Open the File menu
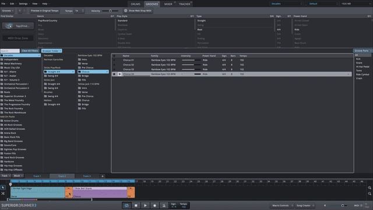The width and height of the screenshot is (373, 210). click(3, 3)
